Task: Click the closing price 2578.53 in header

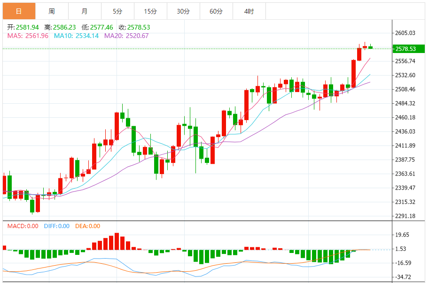Action: click(x=139, y=27)
